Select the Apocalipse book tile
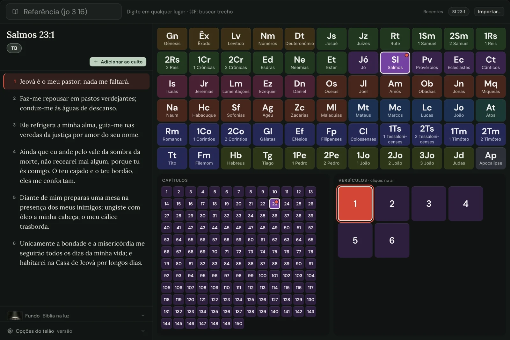The image size is (510, 340). (491, 158)
